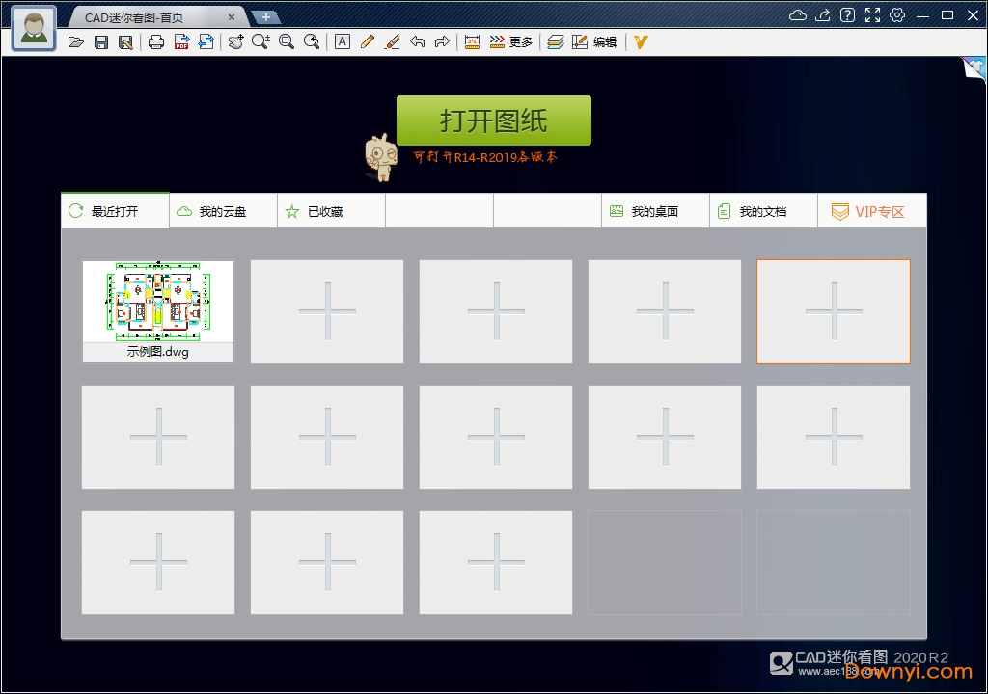The image size is (988, 694).
Task: Switch to the 我的云盘 tab
Action: point(222,210)
